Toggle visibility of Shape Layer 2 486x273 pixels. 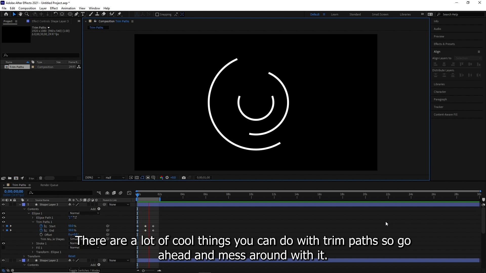coord(3,260)
